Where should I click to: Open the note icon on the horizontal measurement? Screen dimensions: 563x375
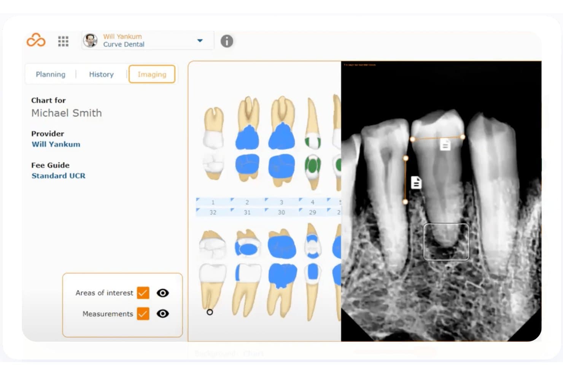445,145
